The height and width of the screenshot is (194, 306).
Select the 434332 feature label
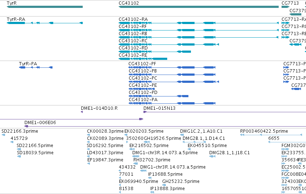(127, 167)
